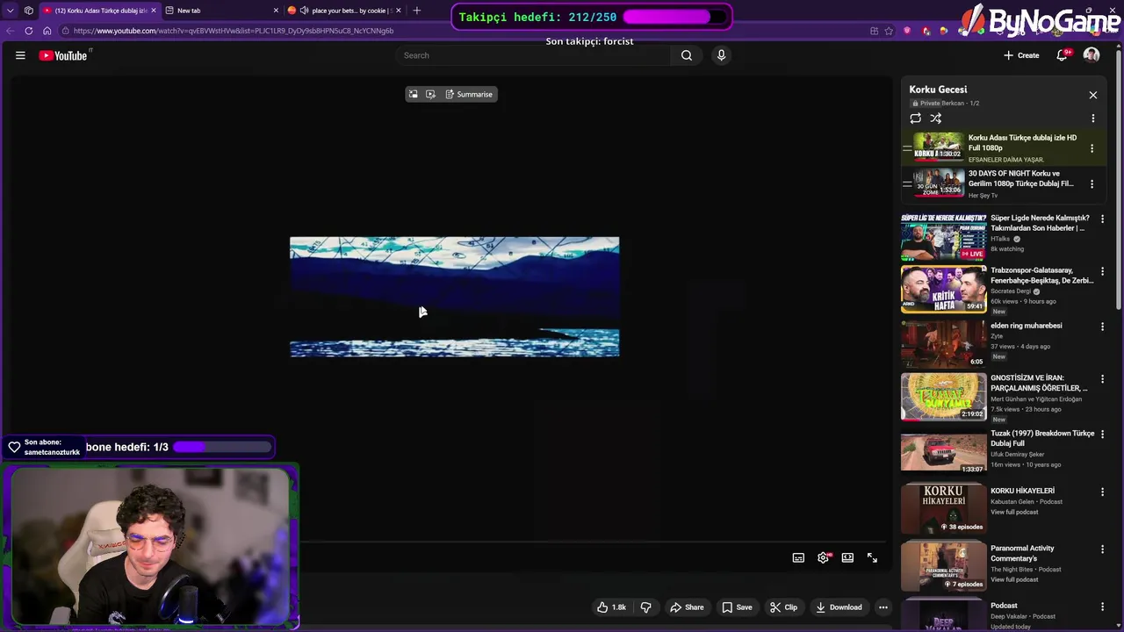This screenshot has width=1124, height=632.
Task: Open the Create menu
Action: point(1021,55)
